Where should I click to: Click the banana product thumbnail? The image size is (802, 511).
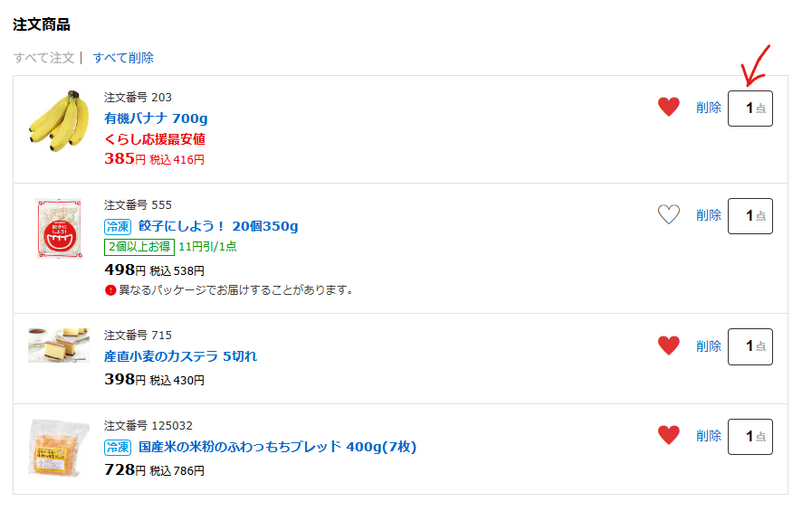tap(59, 121)
